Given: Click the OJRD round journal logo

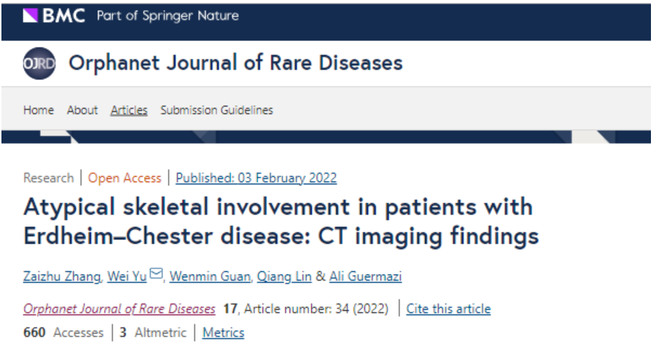Looking at the screenshot, I should [x=39, y=63].
